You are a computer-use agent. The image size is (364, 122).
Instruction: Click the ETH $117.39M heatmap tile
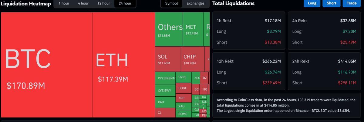pos(123,65)
